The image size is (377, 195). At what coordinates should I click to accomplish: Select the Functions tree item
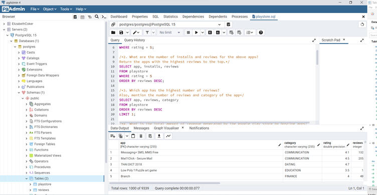click(x=41, y=149)
